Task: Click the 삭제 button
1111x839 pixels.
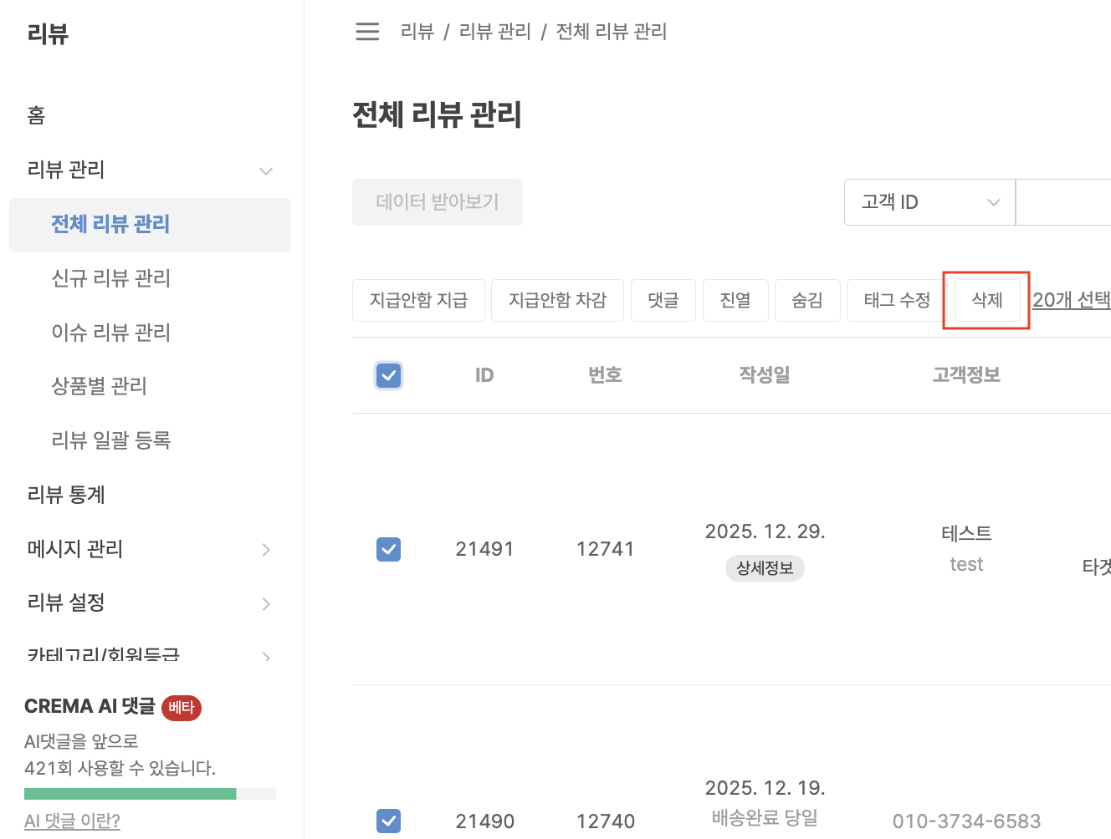Action: (986, 300)
